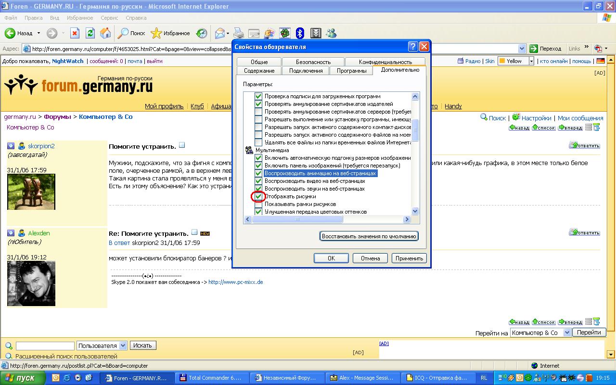Viewport: 616px width, 385px height.
Task: Expand the address bar dropdown arrow
Action: (522, 49)
